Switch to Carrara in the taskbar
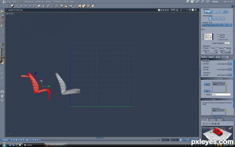Screen dimensions: 235x147 point(34,145)
